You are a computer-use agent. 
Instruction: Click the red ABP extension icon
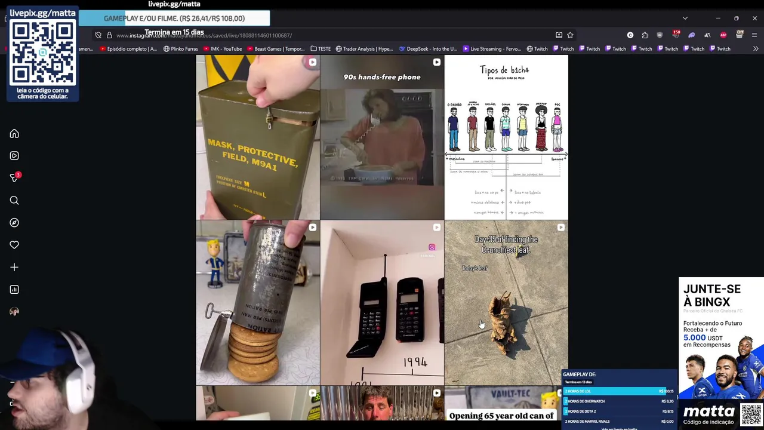[x=723, y=35]
